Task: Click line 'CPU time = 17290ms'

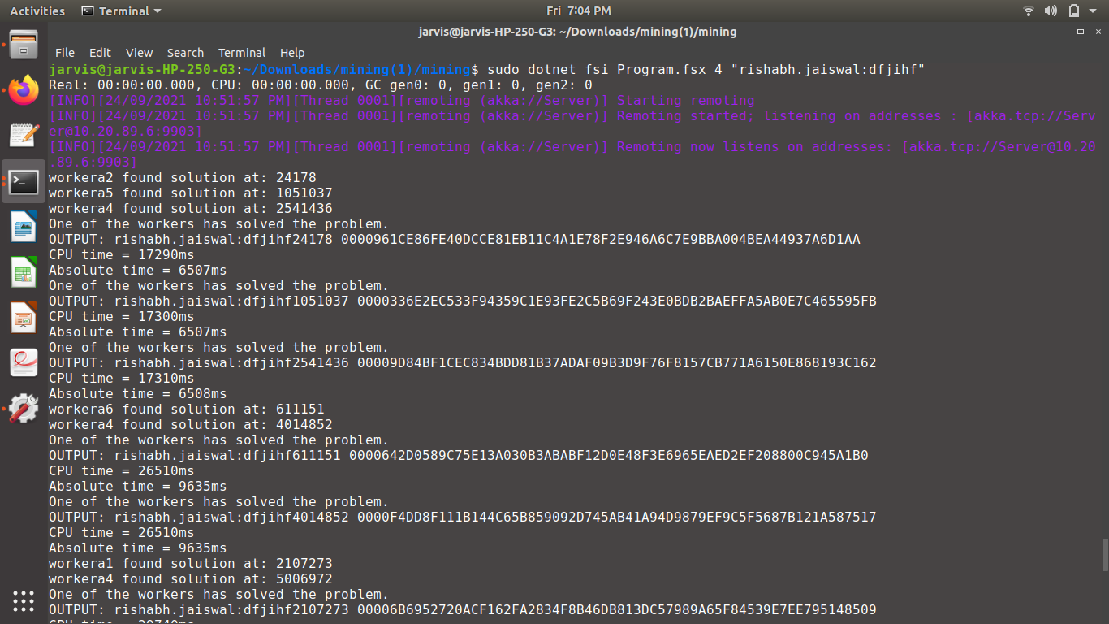Action: click(x=122, y=254)
